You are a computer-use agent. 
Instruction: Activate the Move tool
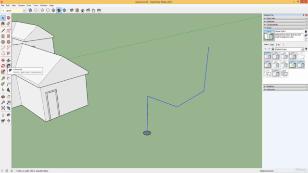(x=3, y=60)
